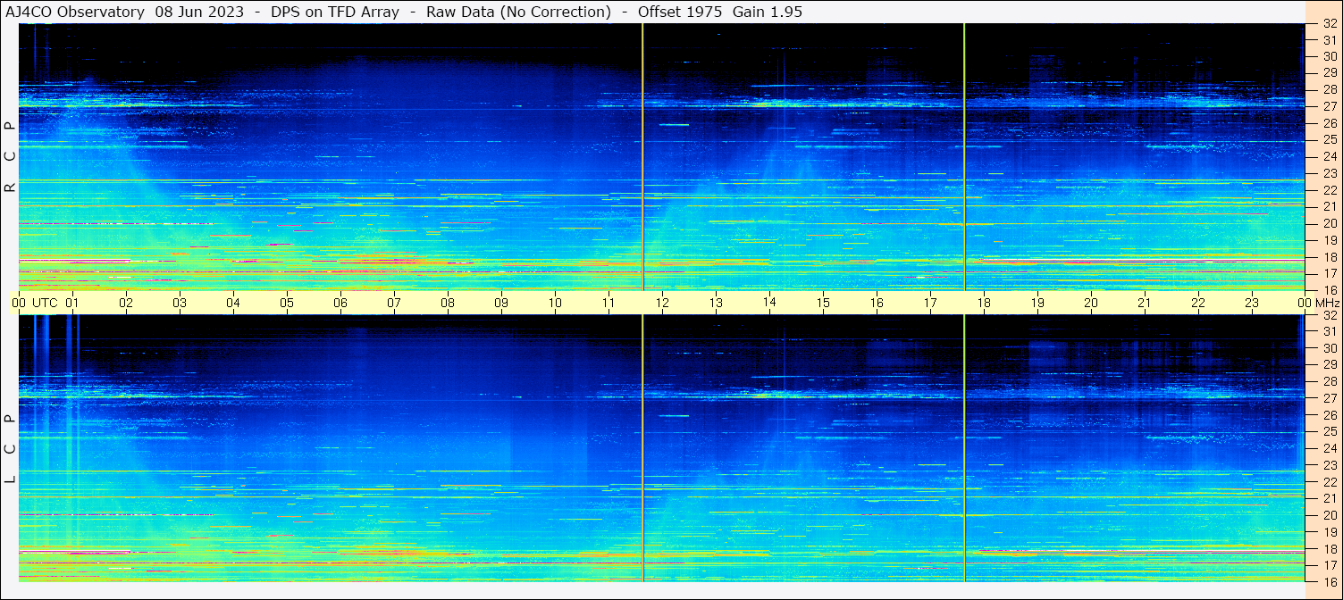
Task: Select the 05 hour tick label
Action: (x=287, y=303)
